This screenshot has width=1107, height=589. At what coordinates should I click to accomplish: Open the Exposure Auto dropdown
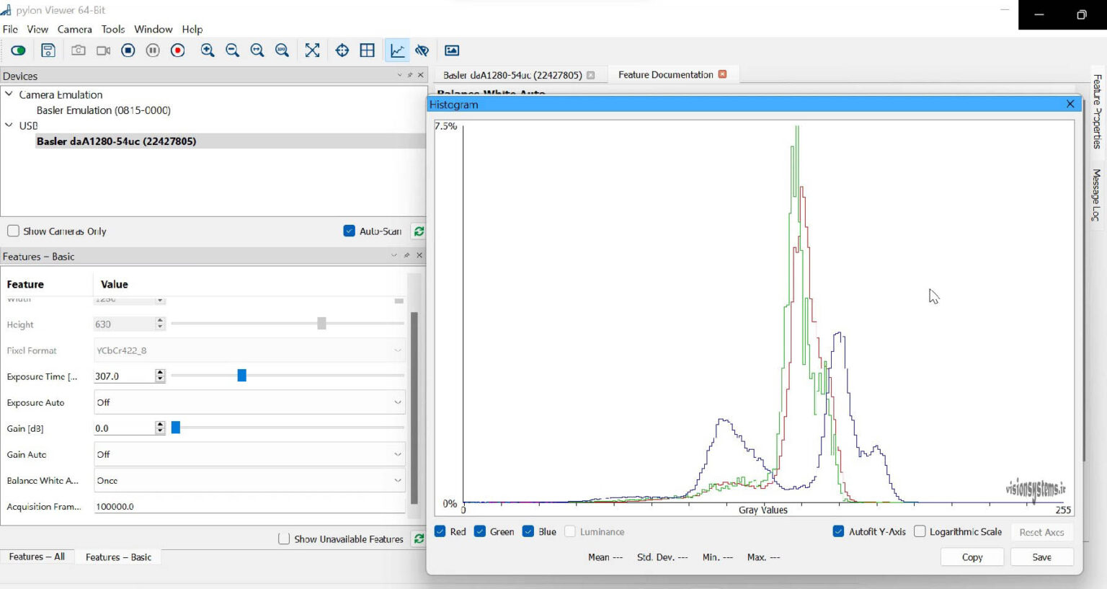[x=249, y=402]
